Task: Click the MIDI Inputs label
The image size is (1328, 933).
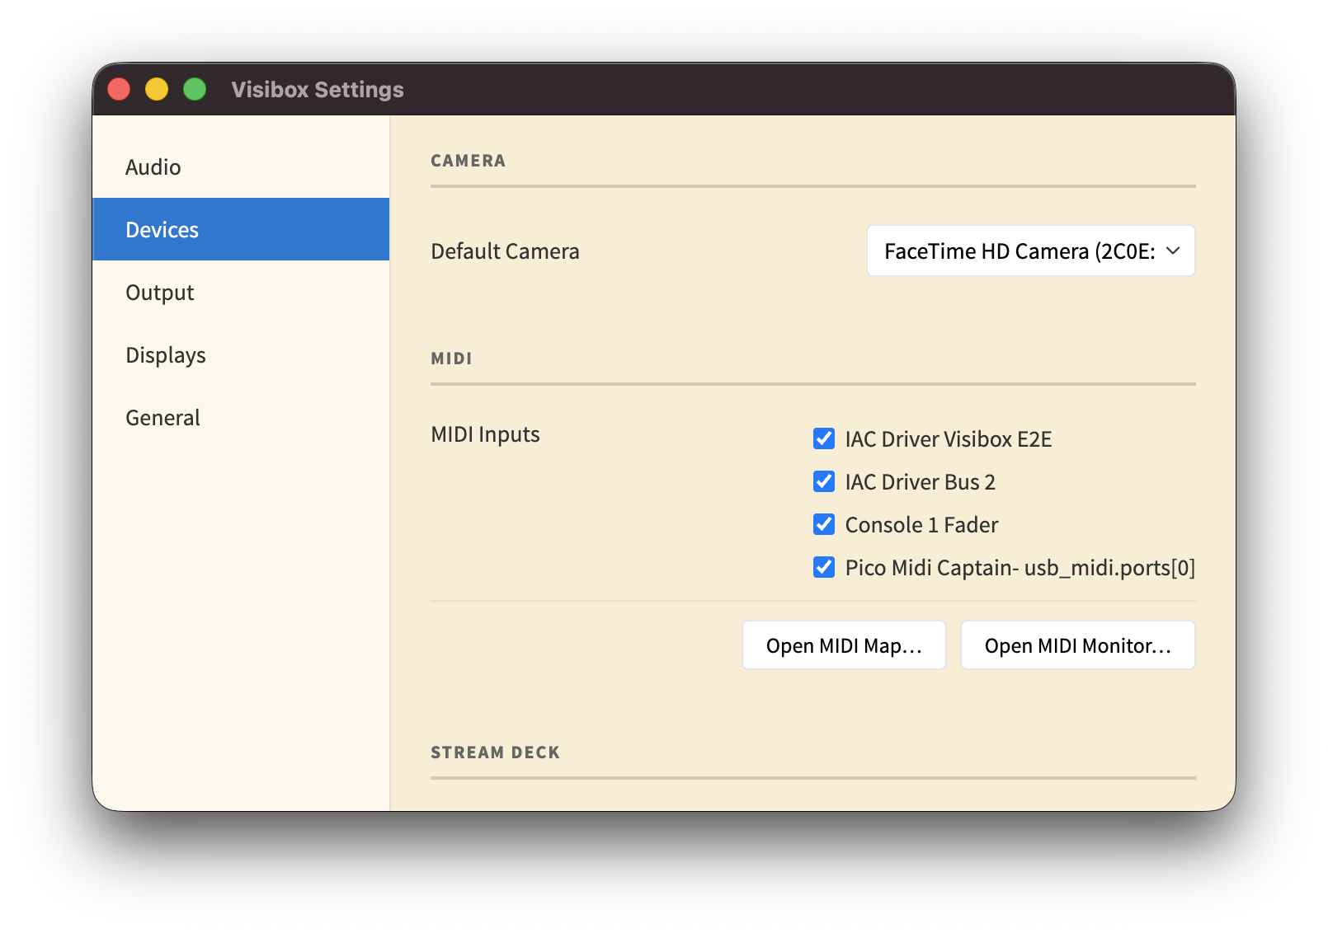Action: coord(485,434)
